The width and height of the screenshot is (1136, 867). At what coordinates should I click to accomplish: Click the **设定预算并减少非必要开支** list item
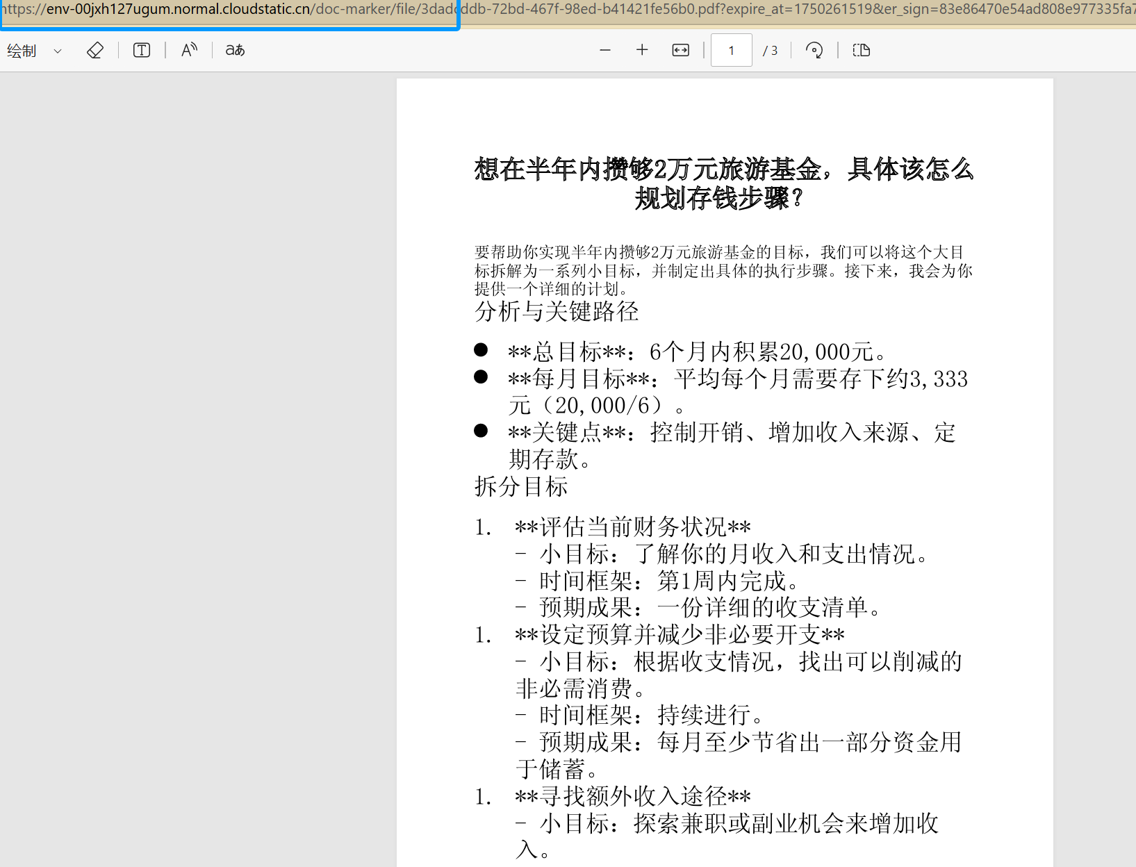point(680,635)
